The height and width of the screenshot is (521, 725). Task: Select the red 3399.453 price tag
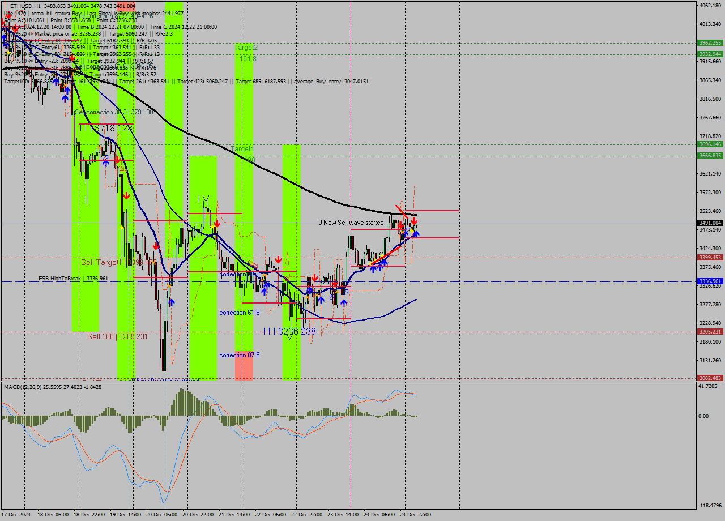coord(710,257)
